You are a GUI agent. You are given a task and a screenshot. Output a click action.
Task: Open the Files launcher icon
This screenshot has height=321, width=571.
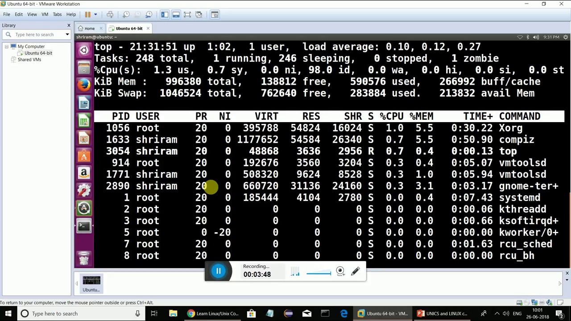pyautogui.click(x=84, y=68)
